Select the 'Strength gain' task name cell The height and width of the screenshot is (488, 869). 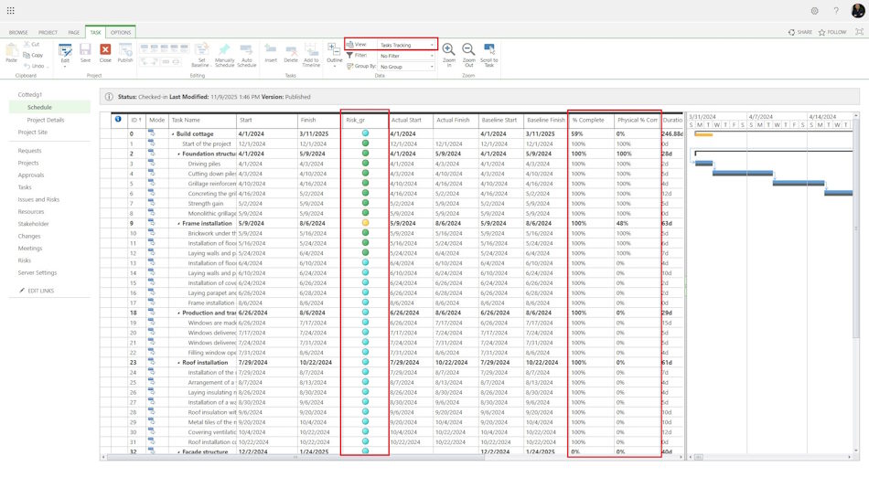203,204
